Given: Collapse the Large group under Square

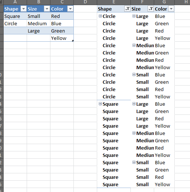Looking at the screenshot, I should pyautogui.click(x=134, y=104).
